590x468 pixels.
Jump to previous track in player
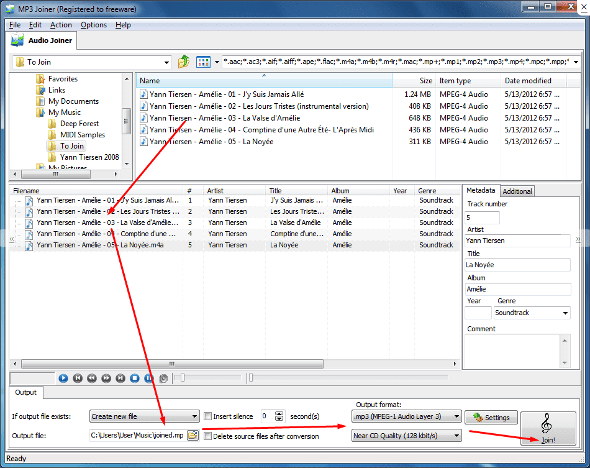[78, 378]
